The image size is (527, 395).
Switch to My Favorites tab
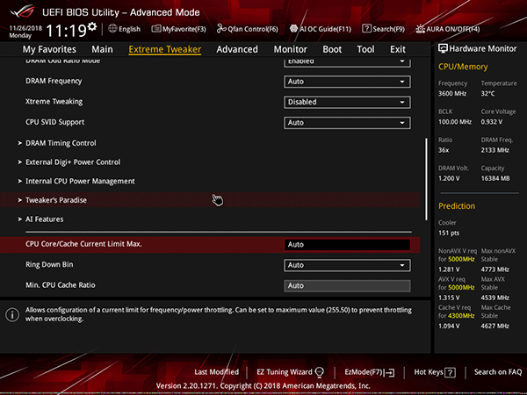click(49, 49)
